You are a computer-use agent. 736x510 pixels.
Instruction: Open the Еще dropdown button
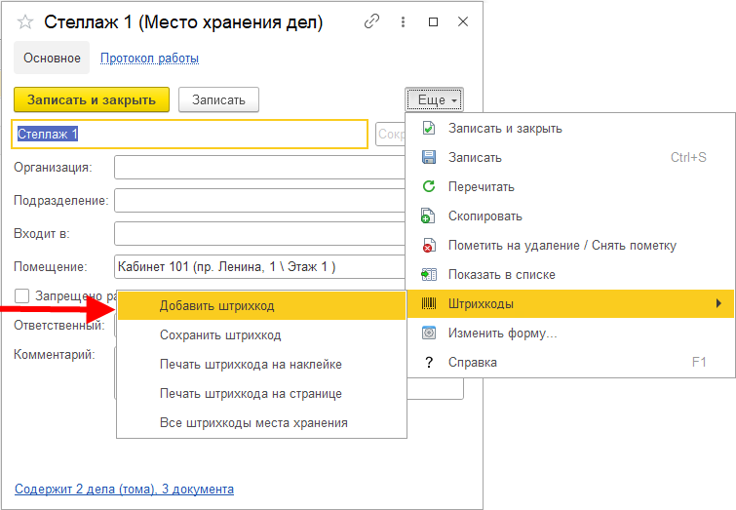click(435, 99)
